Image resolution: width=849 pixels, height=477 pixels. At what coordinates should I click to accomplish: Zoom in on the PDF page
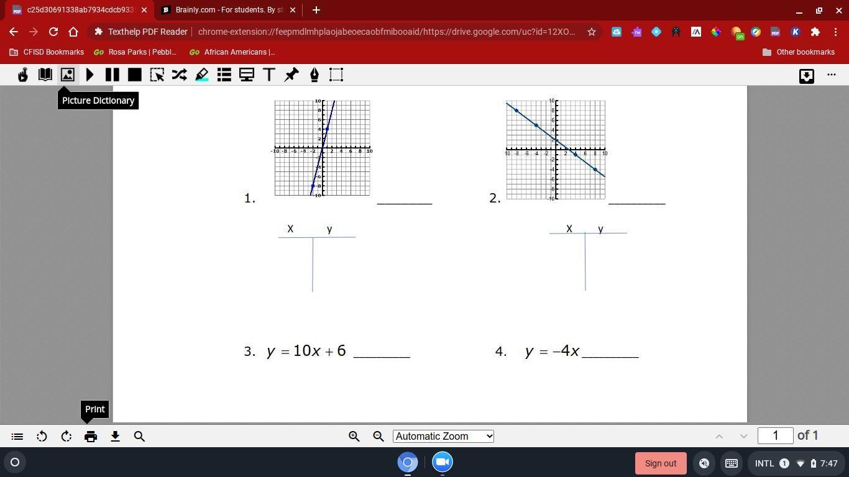pyautogui.click(x=354, y=437)
